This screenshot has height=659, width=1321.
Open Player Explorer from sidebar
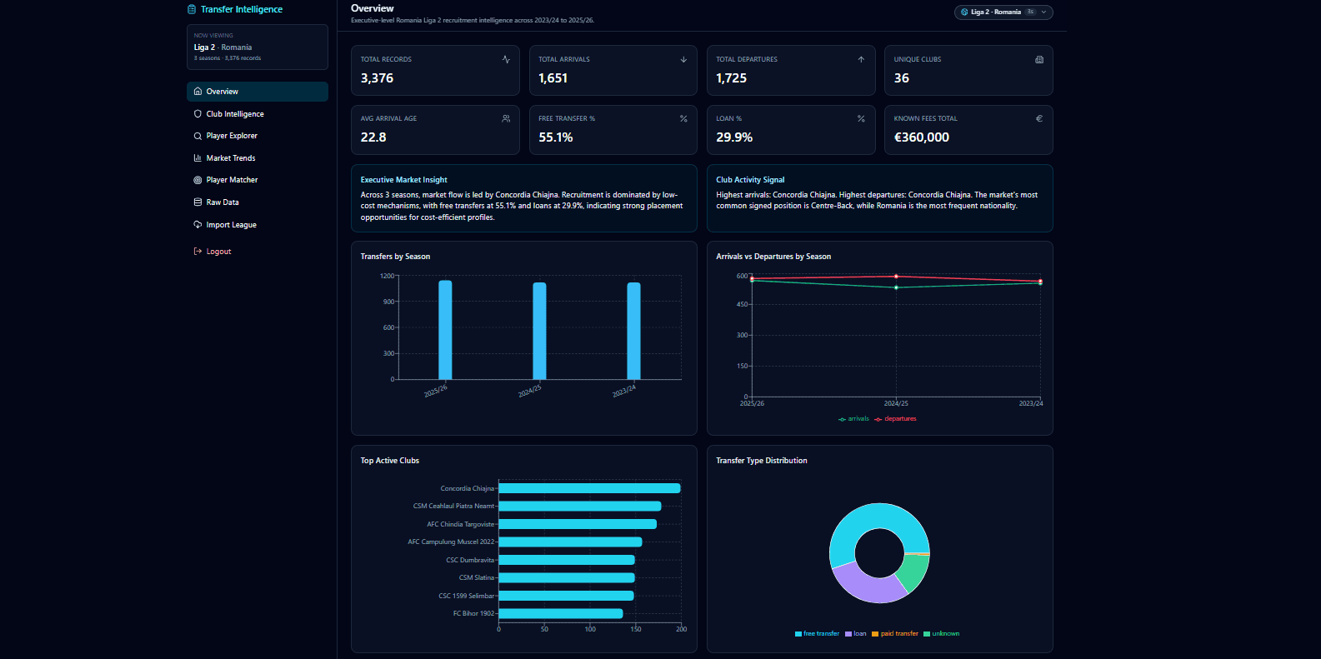coord(258,136)
